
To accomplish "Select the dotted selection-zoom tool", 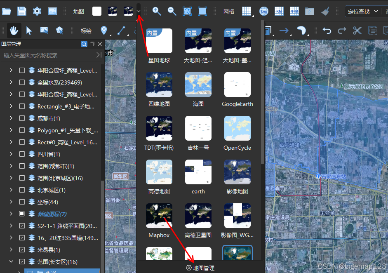I will point(187,12).
